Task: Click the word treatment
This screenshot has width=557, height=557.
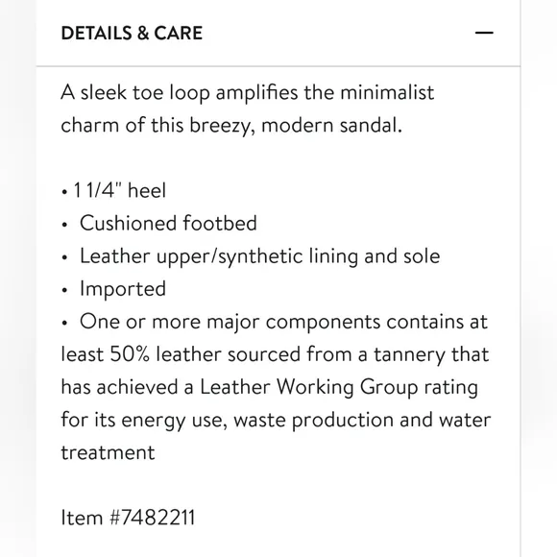Action: click(x=108, y=452)
